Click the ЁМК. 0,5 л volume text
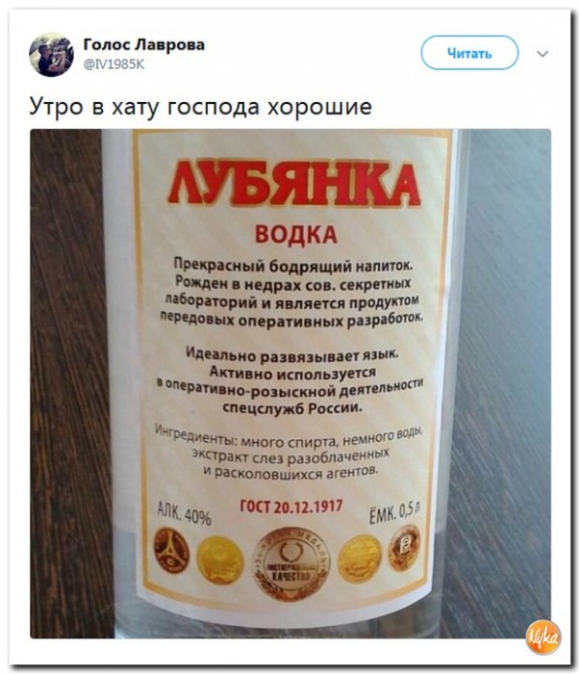 pos(395,512)
